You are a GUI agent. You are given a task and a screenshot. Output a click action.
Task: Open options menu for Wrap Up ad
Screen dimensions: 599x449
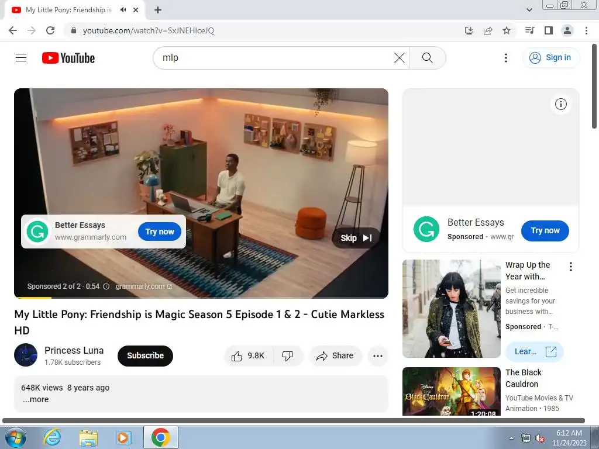[x=571, y=267]
